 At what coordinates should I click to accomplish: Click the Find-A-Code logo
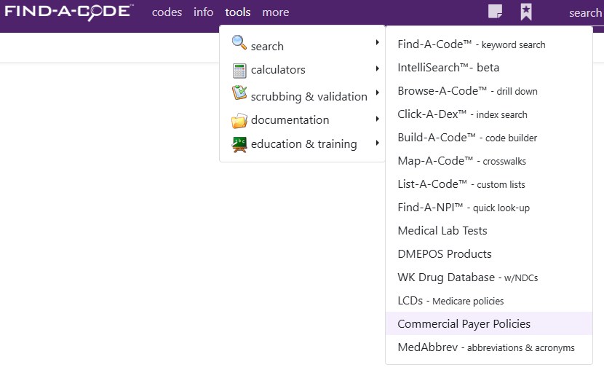tap(69, 12)
